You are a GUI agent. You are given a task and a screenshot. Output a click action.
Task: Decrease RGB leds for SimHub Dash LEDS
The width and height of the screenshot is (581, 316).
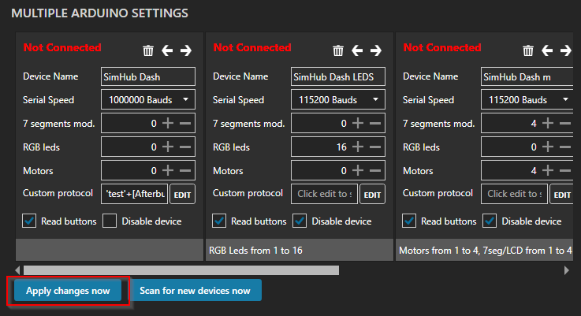click(375, 147)
